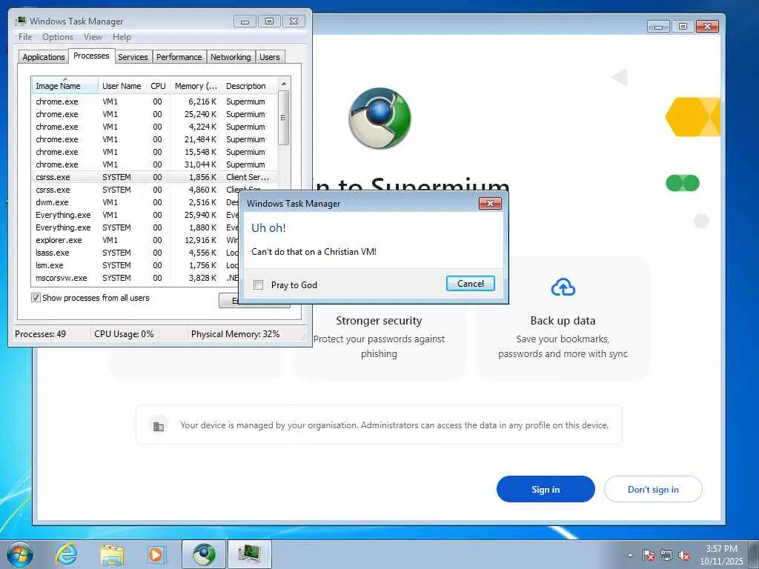759x569 pixels.
Task: Open Windows Media Player from the taskbar
Action: pyautogui.click(x=156, y=554)
